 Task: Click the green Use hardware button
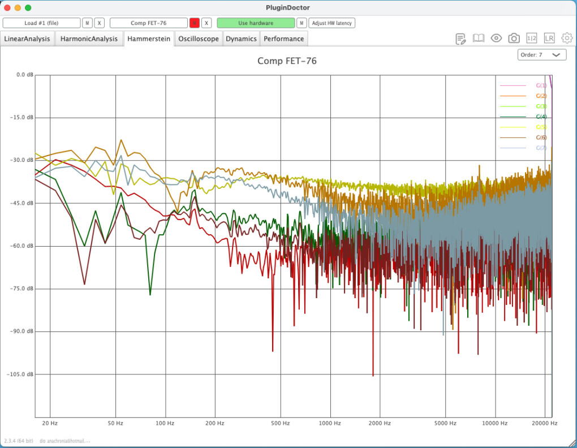click(256, 23)
